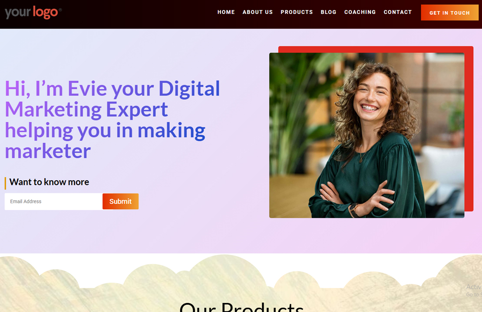Open the Contact navigation link
482x312 pixels.
[x=397, y=12]
